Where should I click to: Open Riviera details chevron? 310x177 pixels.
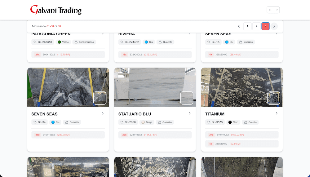pos(190,33)
